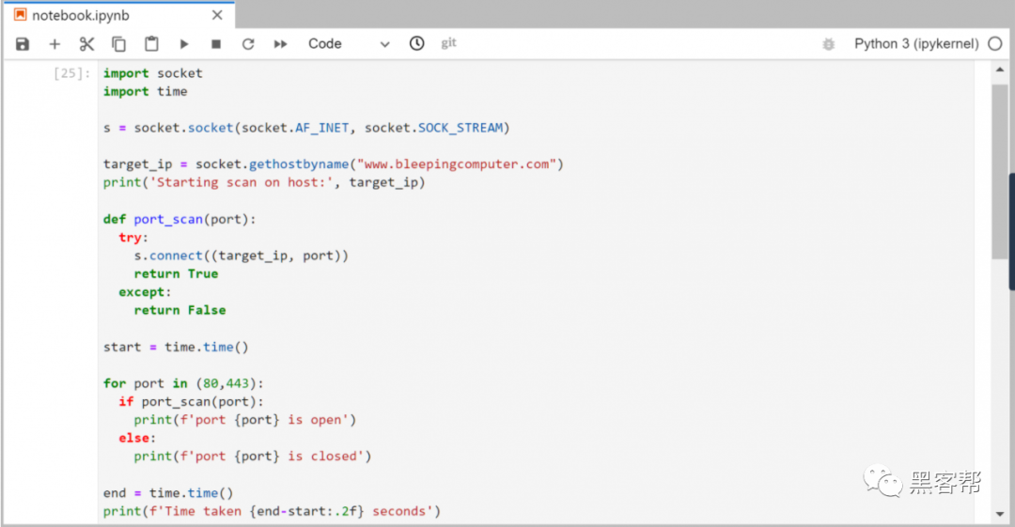
Task: Restart the kernel
Action: pos(248,44)
